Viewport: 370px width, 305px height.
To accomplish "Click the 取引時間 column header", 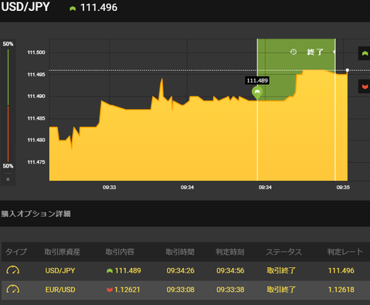I will click(x=180, y=252).
